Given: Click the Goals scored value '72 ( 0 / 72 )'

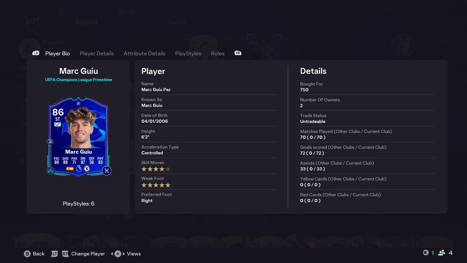Looking at the screenshot, I should (x=313, y=153).
